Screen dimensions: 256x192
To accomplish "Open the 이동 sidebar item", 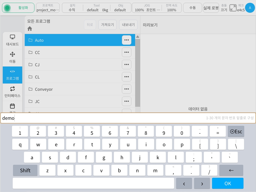I will pyautogui.click(x=12, y=58).
